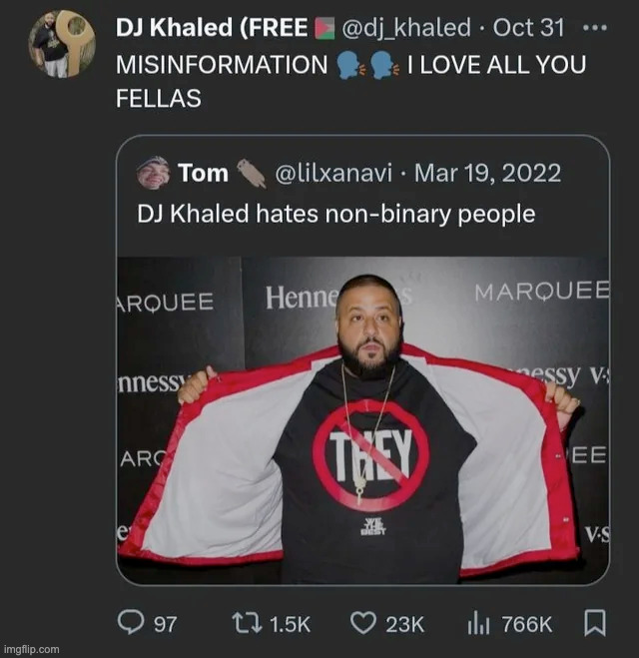Open the @dj_khaled handle link
The height and width of the screenshot is (658, 639).
[x=405, y=28]
